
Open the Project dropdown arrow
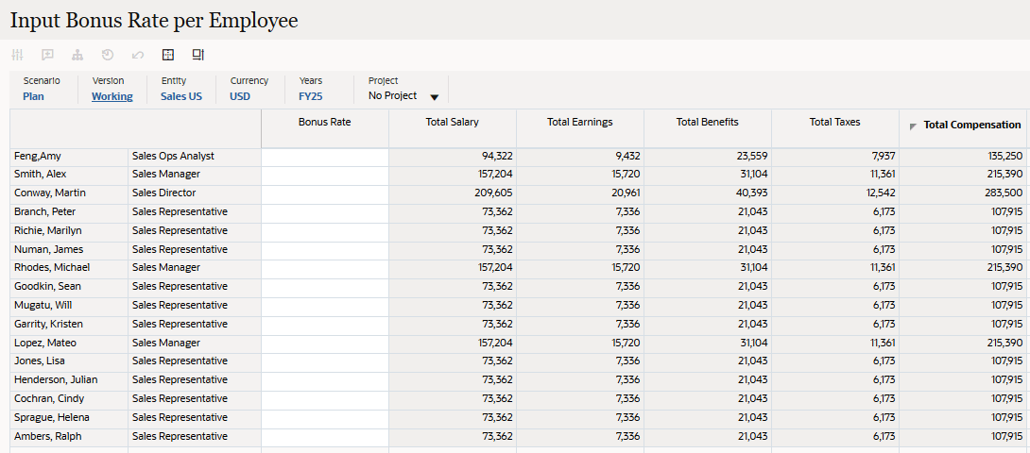pyautogui.click(x=435, y=96)
